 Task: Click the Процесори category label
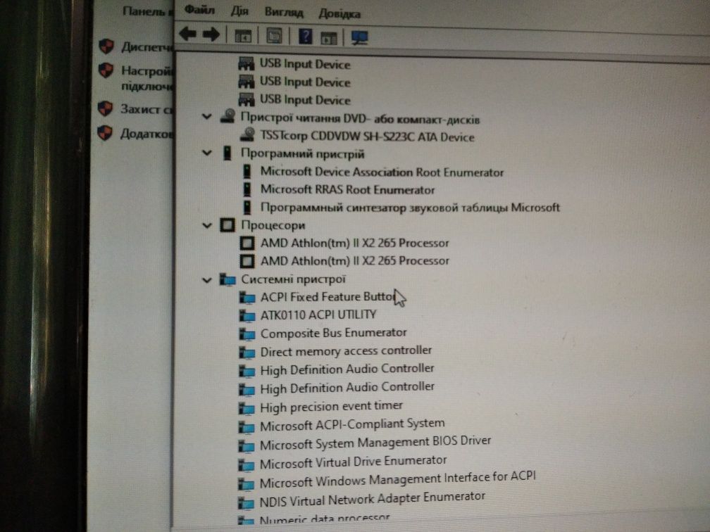coord(273,225)
